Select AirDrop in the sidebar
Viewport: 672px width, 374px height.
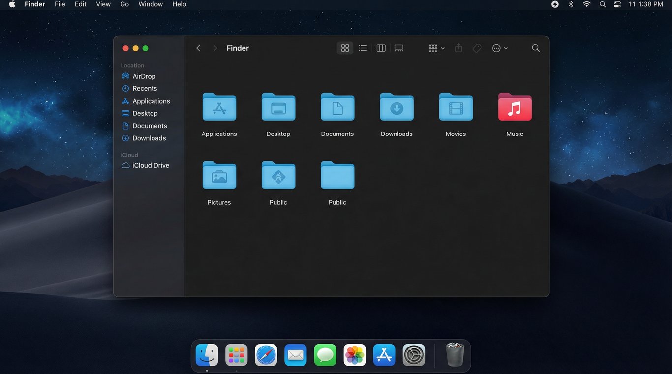[144, 76]
